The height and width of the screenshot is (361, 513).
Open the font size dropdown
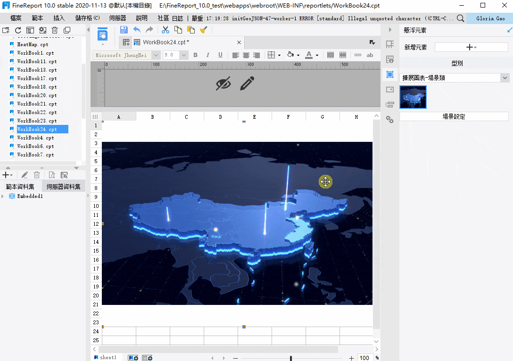point(183,55)
